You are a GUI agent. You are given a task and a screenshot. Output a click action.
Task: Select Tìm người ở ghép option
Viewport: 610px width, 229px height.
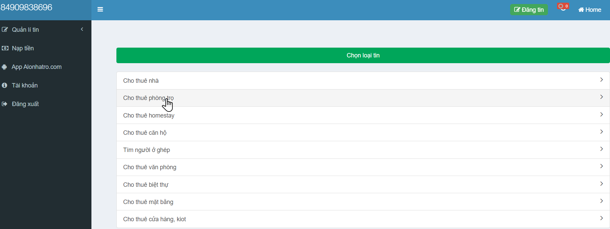(x=146, y=150)
